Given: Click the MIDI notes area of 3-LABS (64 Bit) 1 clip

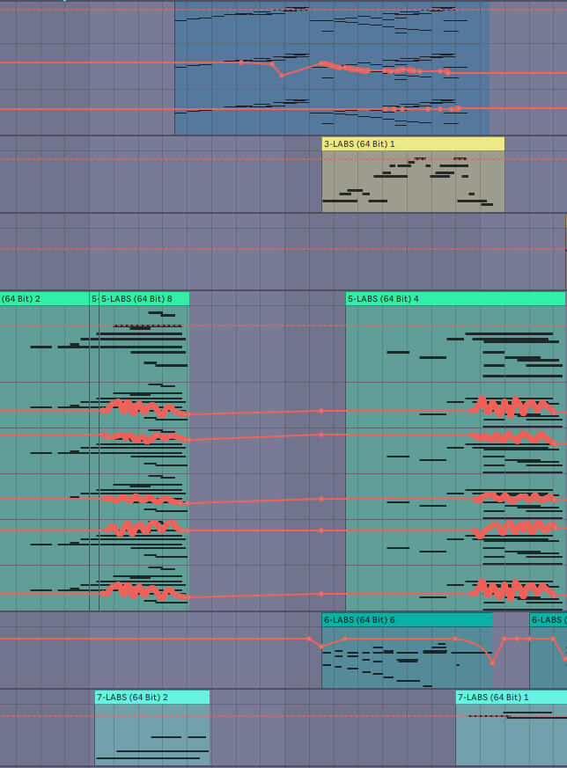Looking at the screenshot, I should 412,183.
